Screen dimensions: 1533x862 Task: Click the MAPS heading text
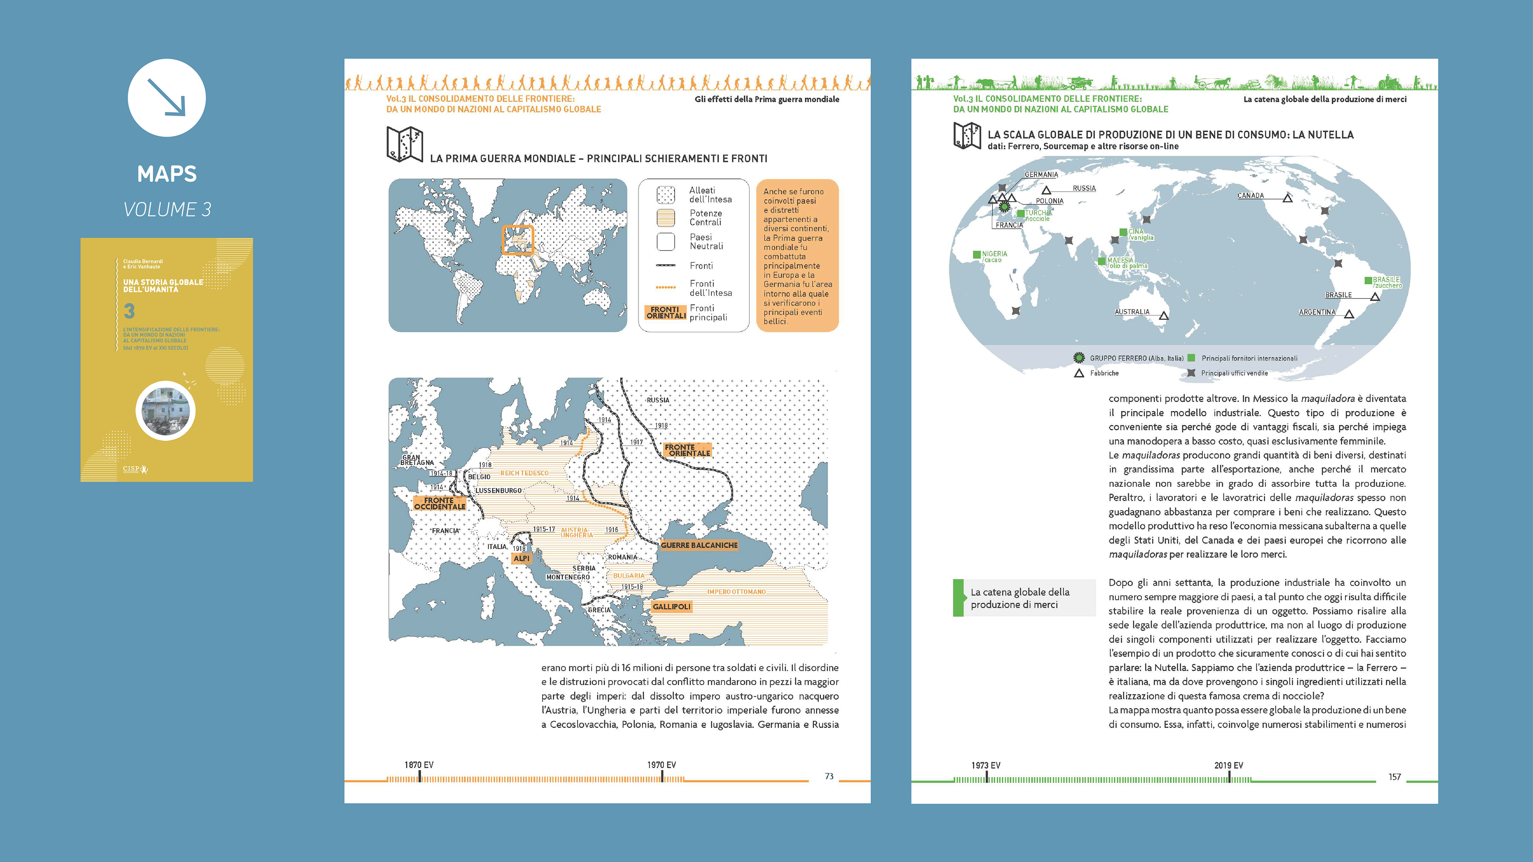[166, 174]
